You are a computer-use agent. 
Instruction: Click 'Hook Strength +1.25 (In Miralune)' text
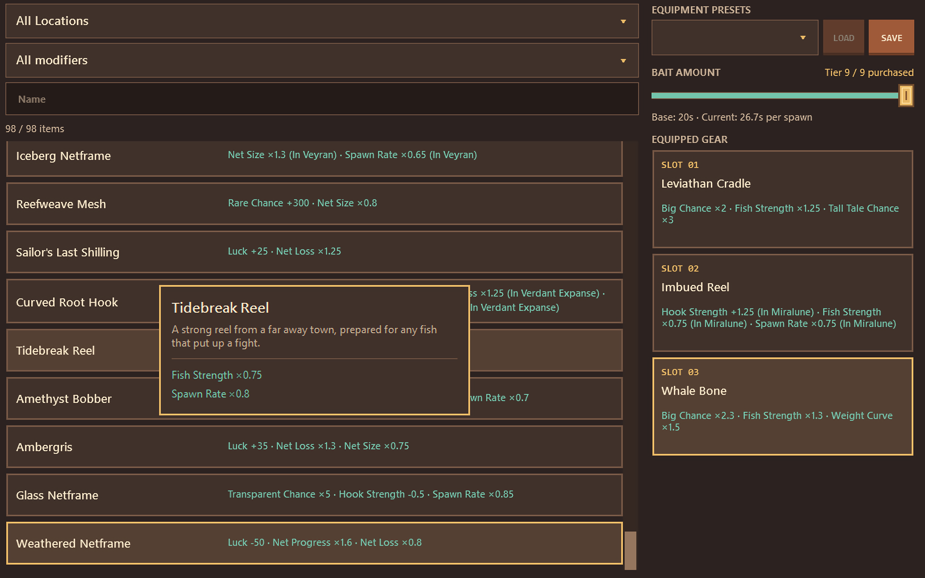pos(737,312)
